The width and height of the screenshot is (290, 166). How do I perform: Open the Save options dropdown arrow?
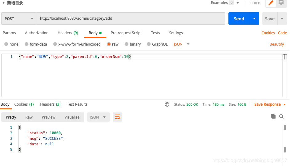tap(282, 18)
